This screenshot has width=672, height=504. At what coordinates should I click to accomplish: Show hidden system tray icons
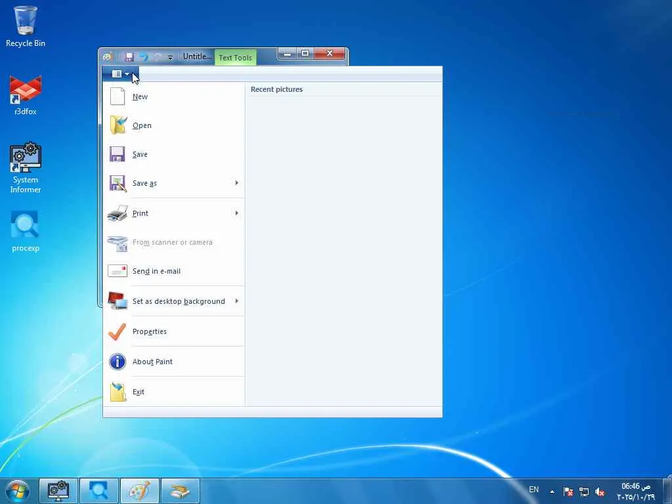552,492
